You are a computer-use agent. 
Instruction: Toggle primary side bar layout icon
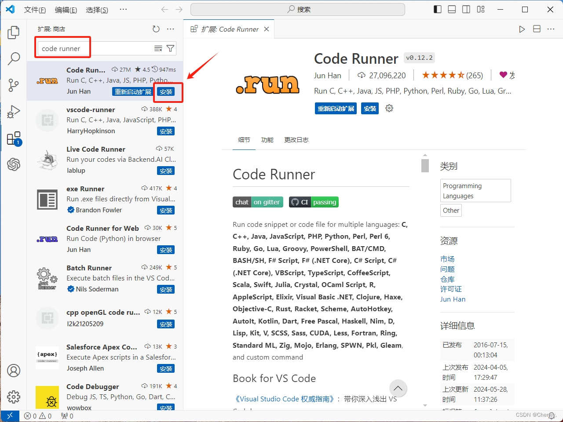tap(438, 9)
